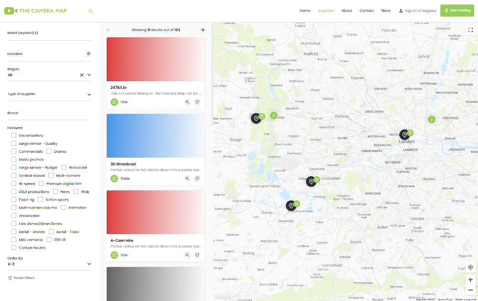Tick the Large sensor - Quality checkbox
The image size is (478, 301).
pos(14,143)
